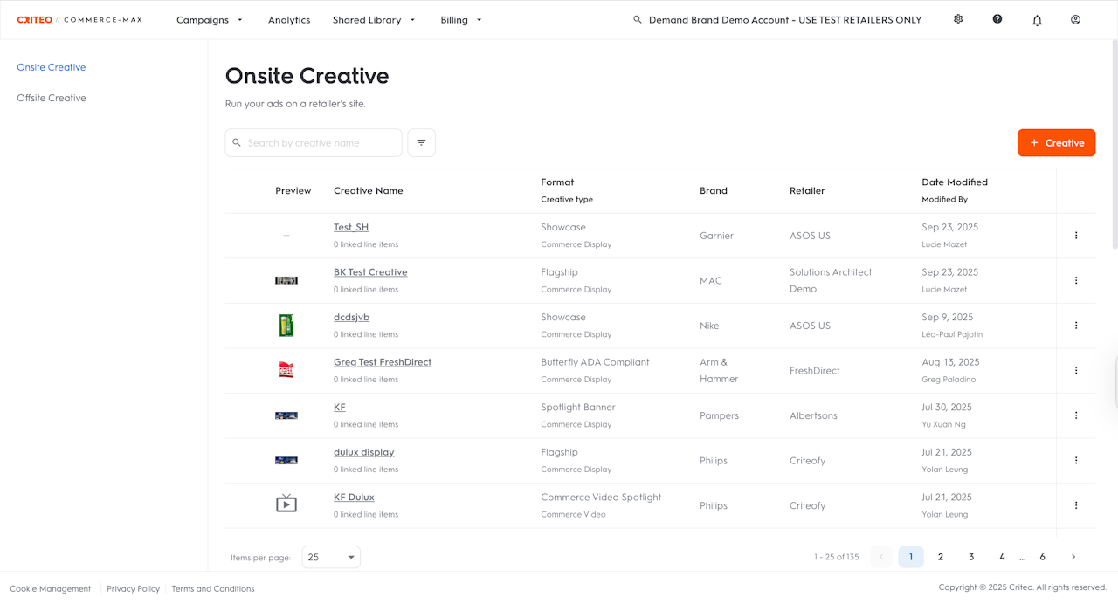
Task: Click the account search magnifier icon
Action: point(638,20)
